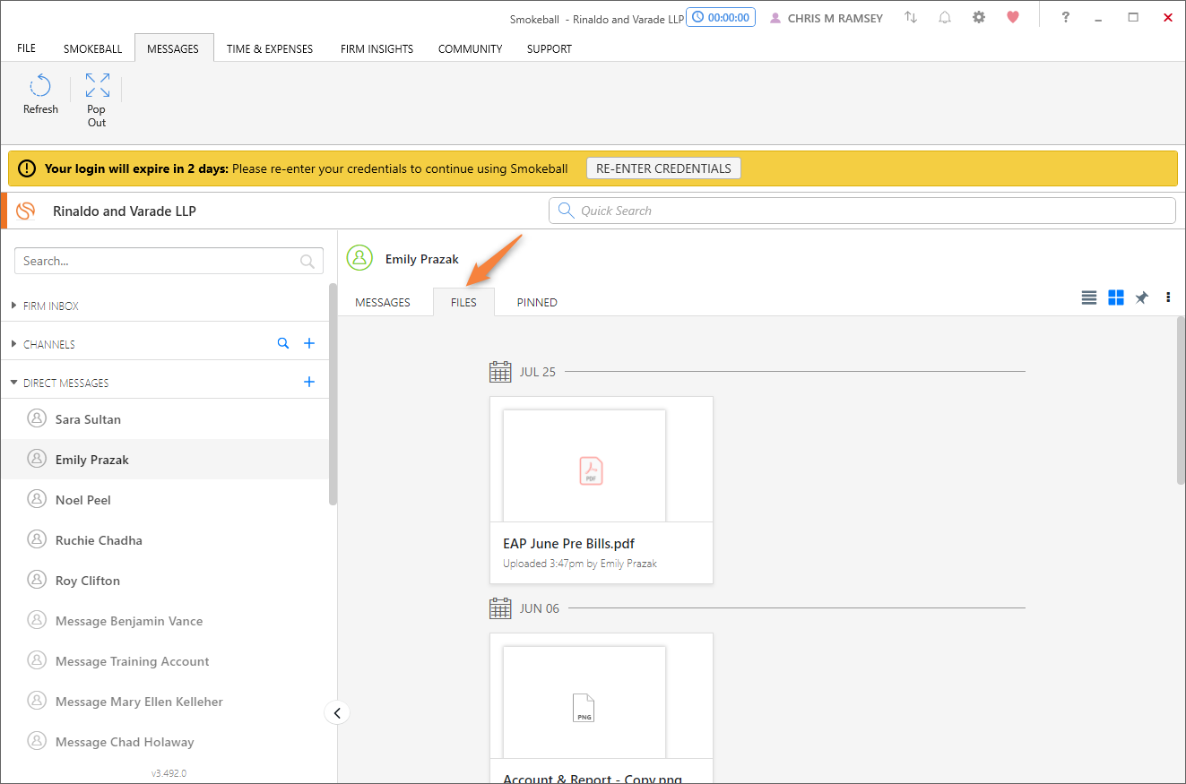The height and width of the screenshot is (784, 1186).
Task: Click the Pop Out icon
Action: click(x=97, y=86)
